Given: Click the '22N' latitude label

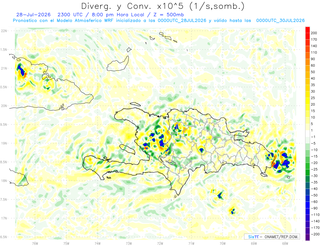Looking at the screenshot, I should tap(4, 31).
